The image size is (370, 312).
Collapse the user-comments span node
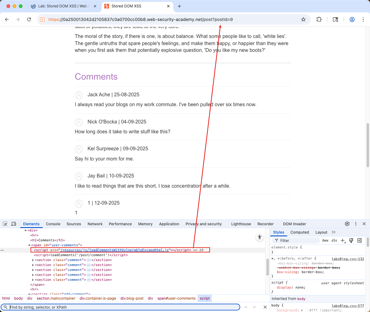[29, 245]
